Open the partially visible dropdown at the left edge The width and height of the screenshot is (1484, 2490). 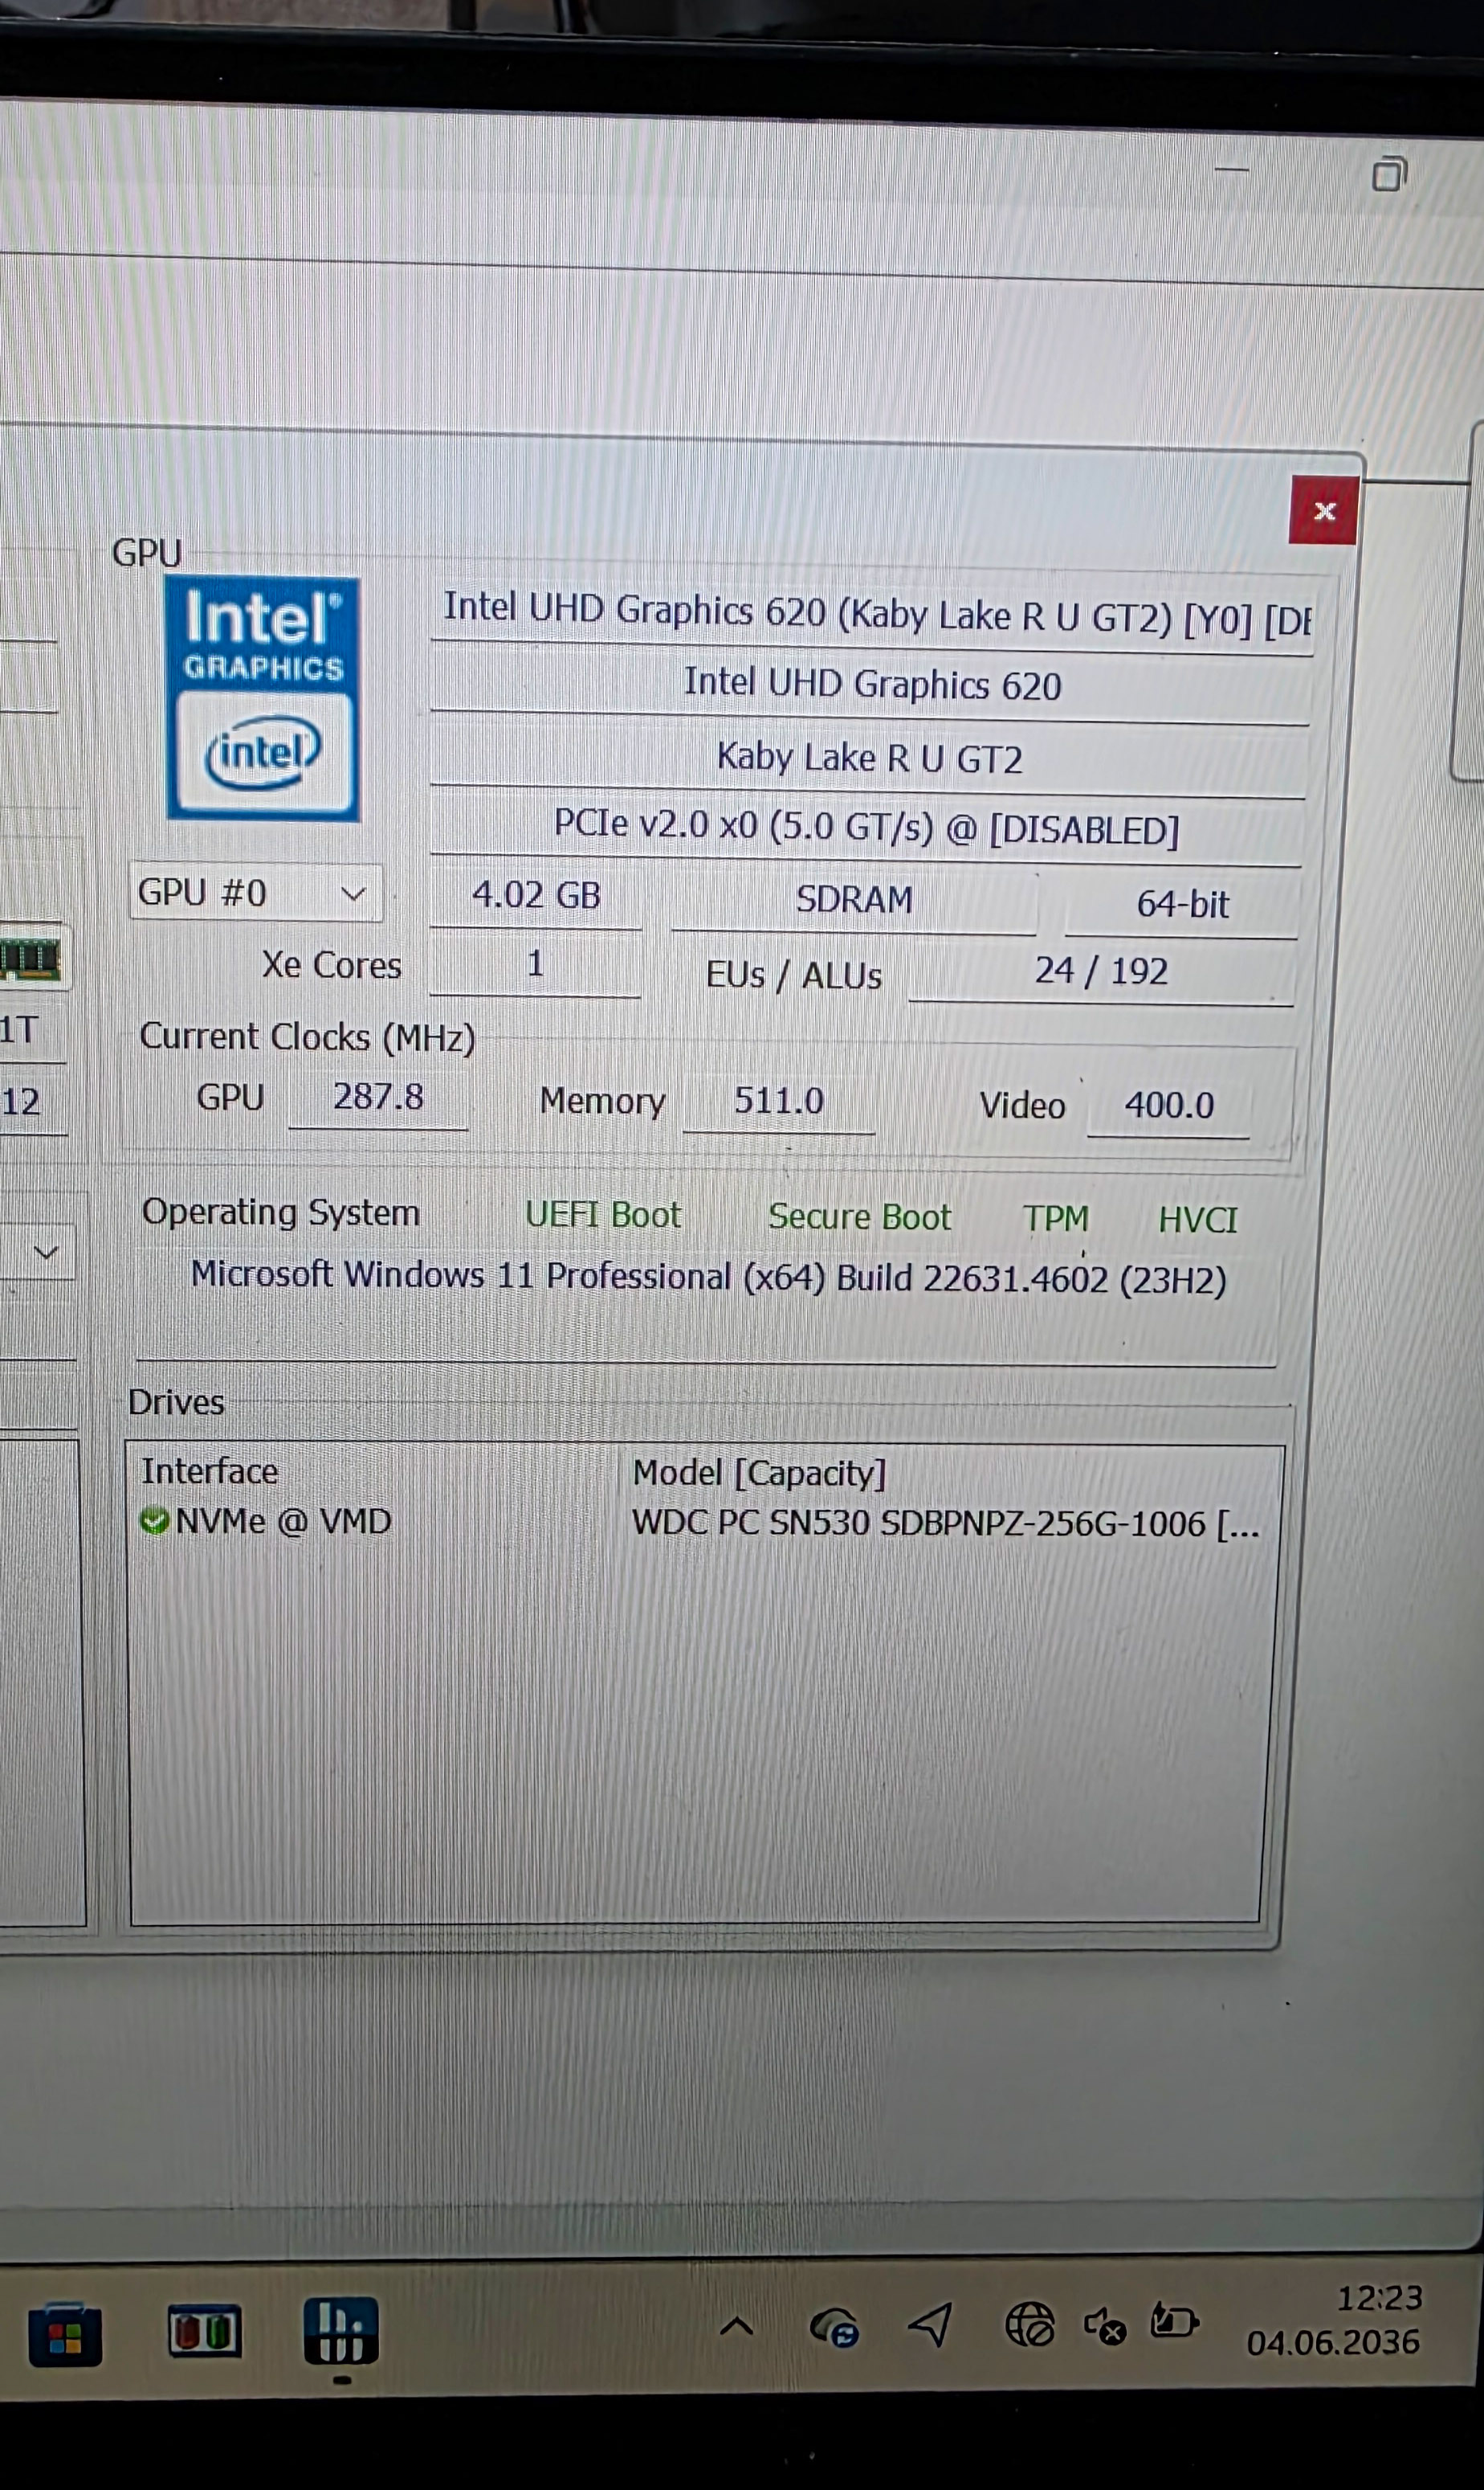point(38,1253)
